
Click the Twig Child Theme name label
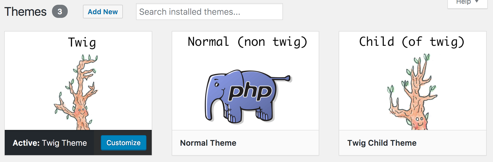point(382,143)
